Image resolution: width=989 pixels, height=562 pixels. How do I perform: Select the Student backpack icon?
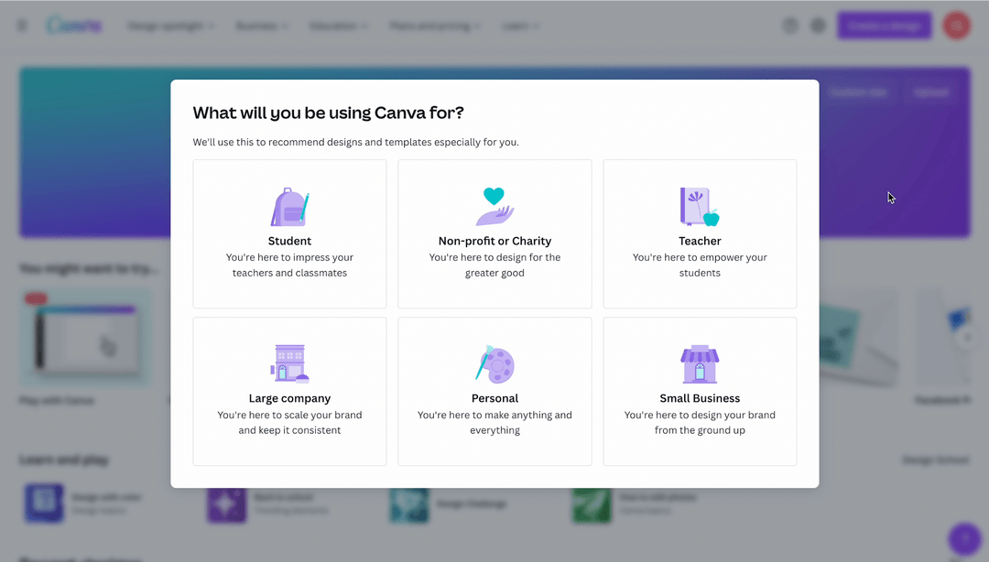(289, 207)
